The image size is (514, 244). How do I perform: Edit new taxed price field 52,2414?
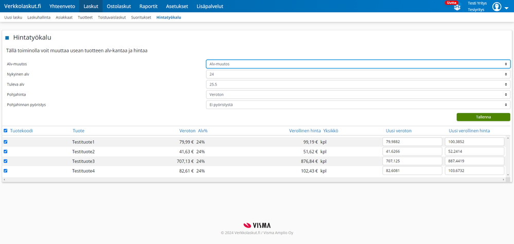click(x=474, y=151)
